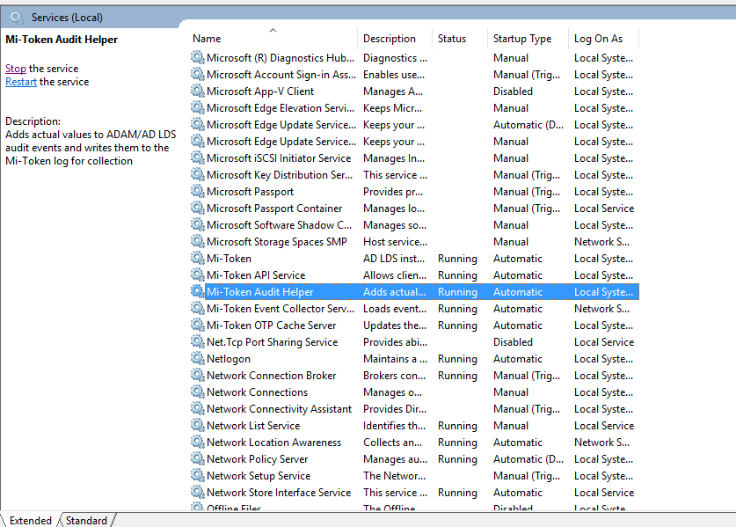Click gear icon of Microsoft Account Sign-in Assistant
The width and height of the screenshot is (736, 527).
coord(197,74)
